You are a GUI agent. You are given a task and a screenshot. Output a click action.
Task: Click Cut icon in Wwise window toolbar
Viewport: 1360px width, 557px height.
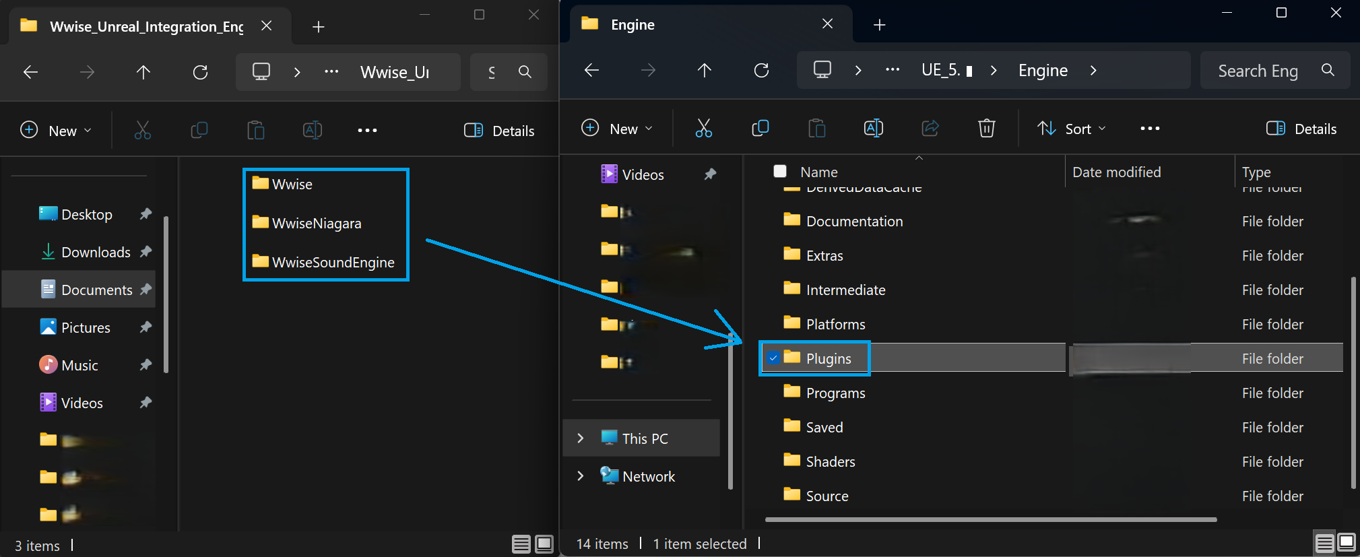point(143,130)
